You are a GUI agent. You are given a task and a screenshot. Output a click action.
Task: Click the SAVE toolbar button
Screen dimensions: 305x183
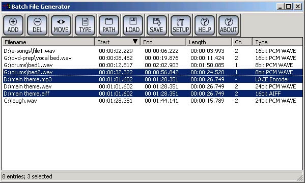click(x=157, y=25)
